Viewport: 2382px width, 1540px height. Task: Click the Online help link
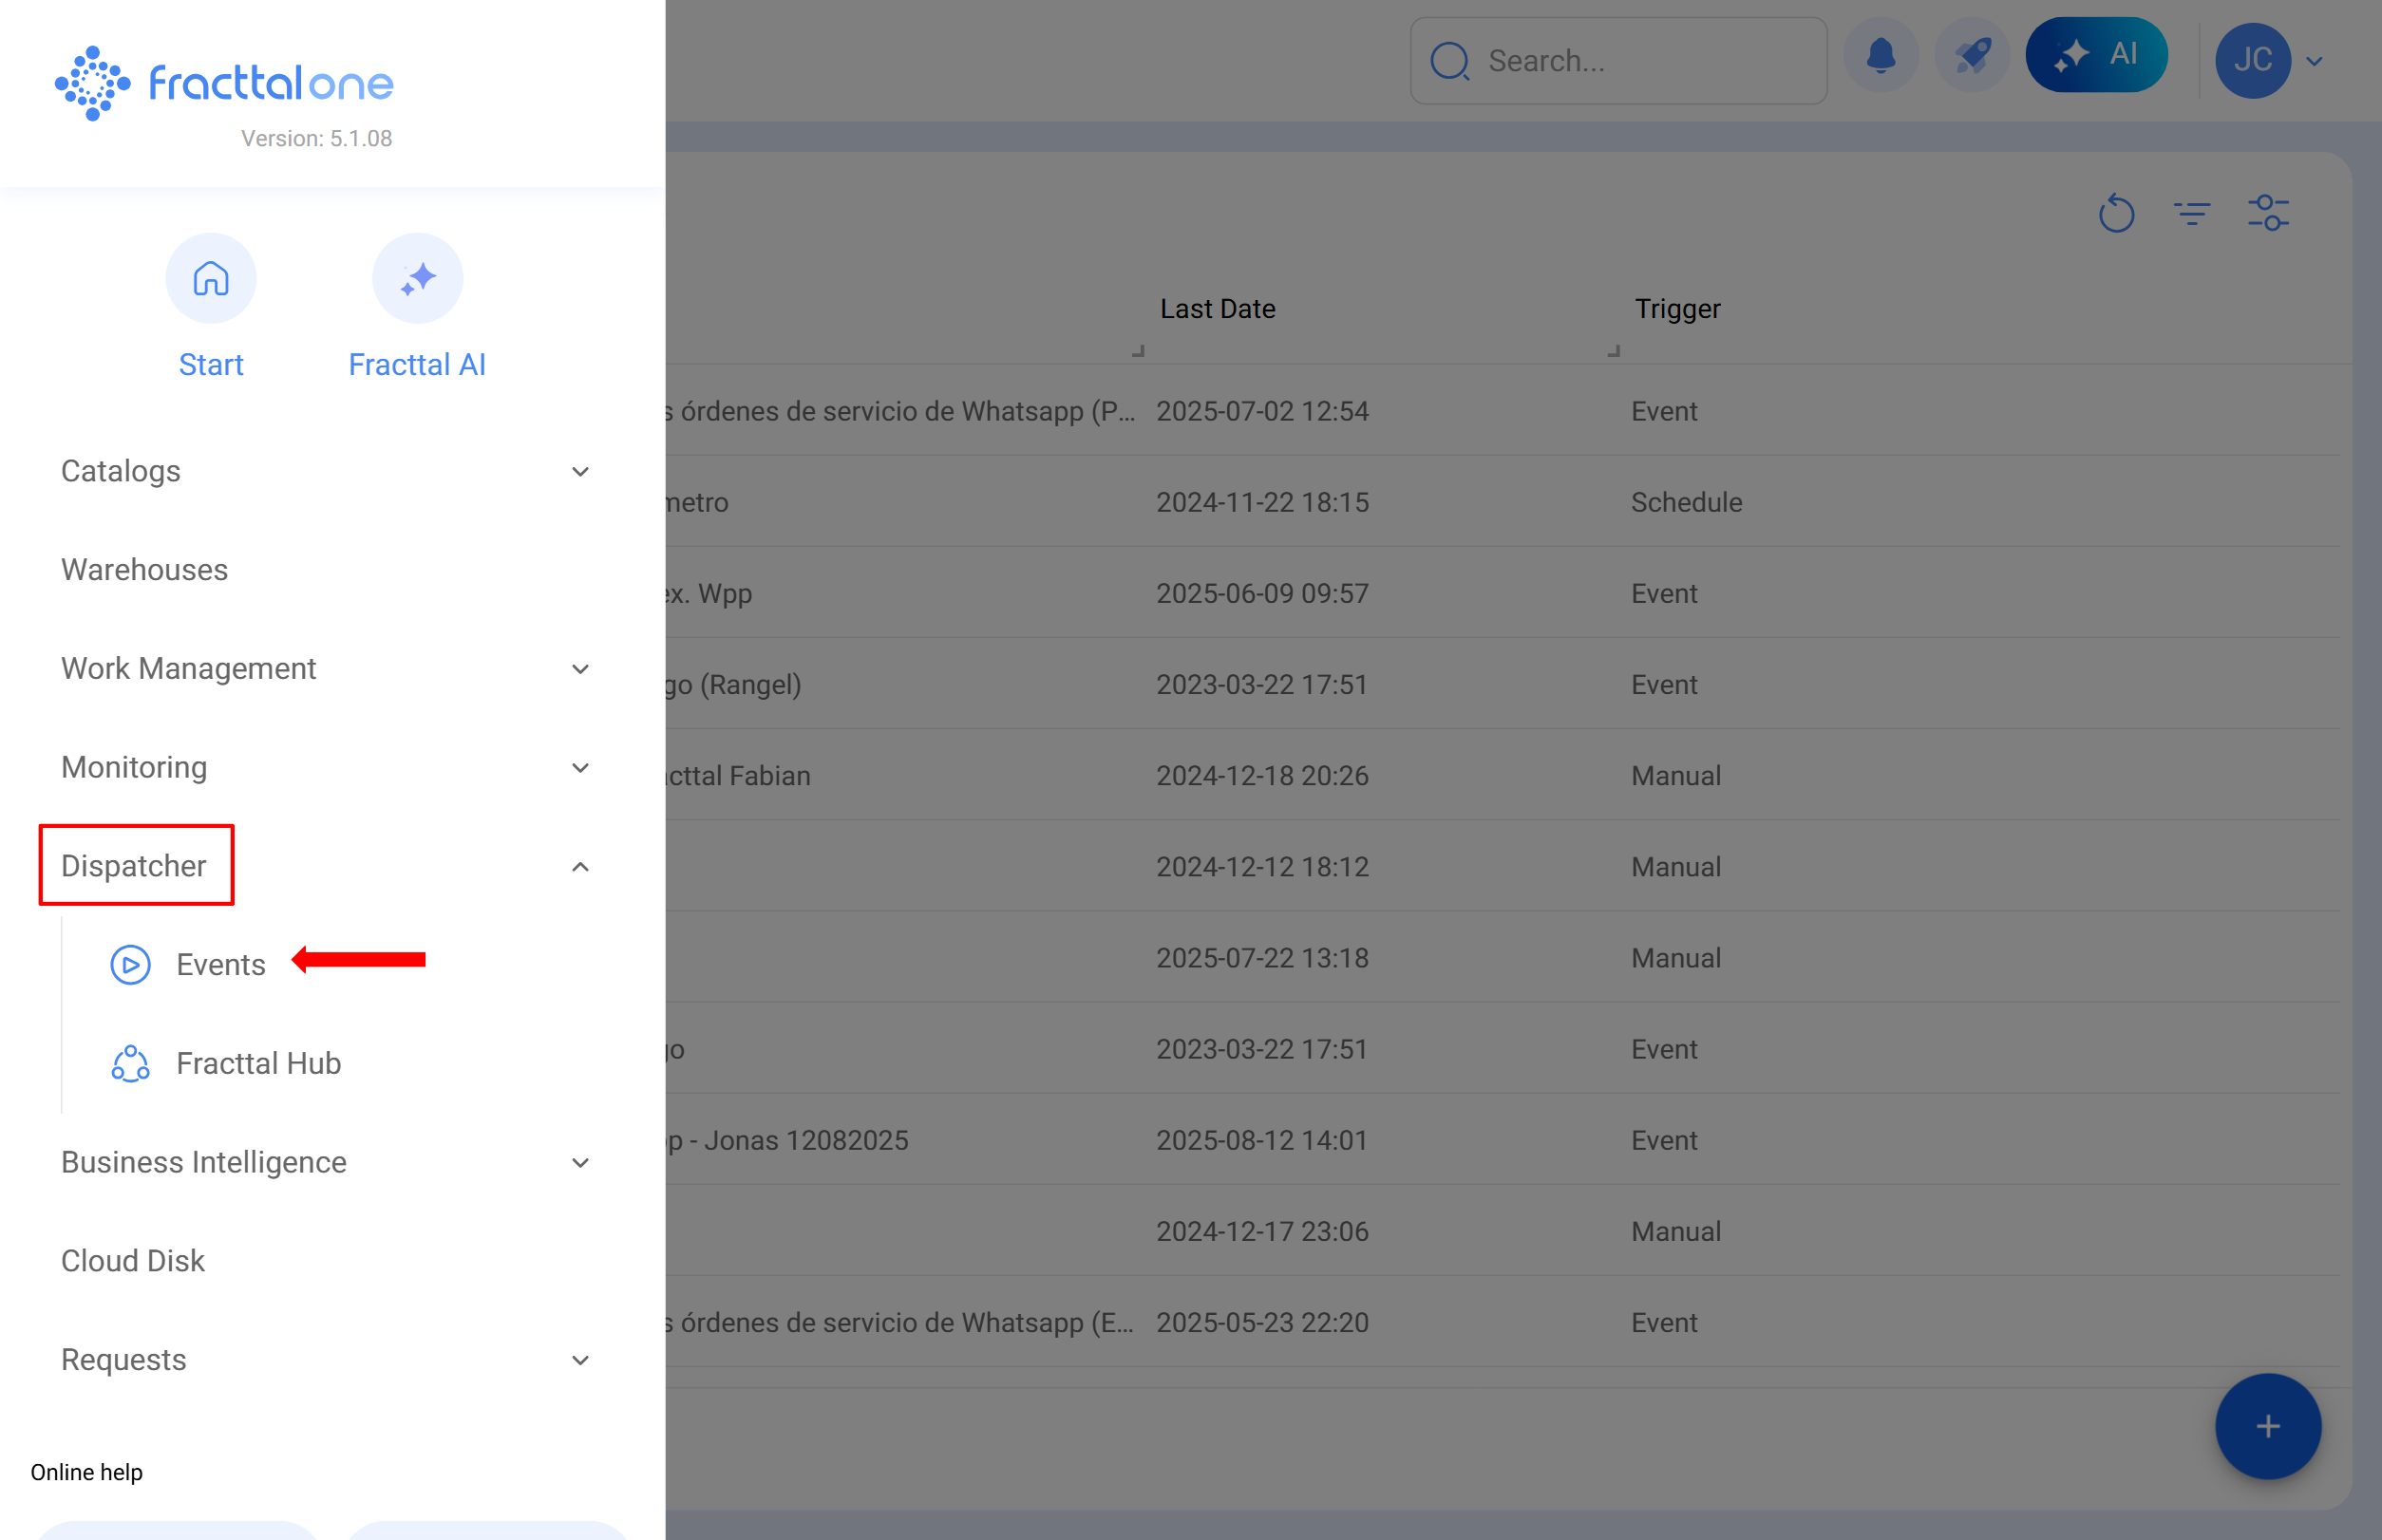87,1472
